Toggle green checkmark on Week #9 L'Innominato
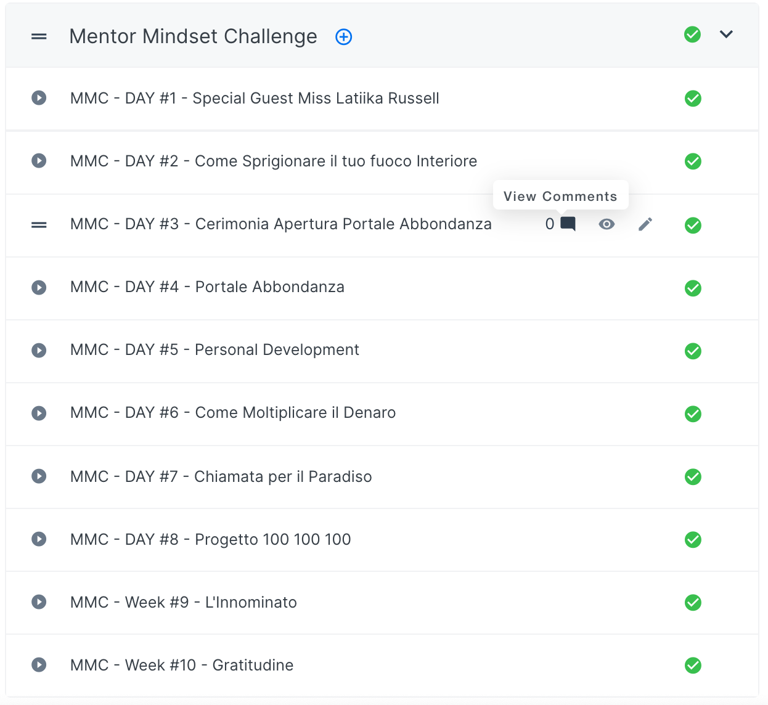The image size is (768, 705). (693, 602)
